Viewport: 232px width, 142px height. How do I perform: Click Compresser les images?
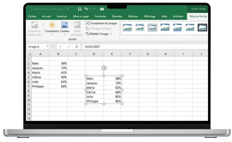coord(101,23)
